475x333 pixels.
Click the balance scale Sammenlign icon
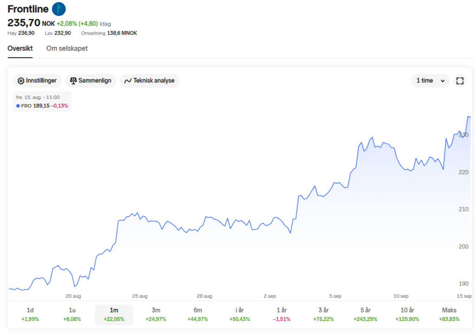click(73, 81)
